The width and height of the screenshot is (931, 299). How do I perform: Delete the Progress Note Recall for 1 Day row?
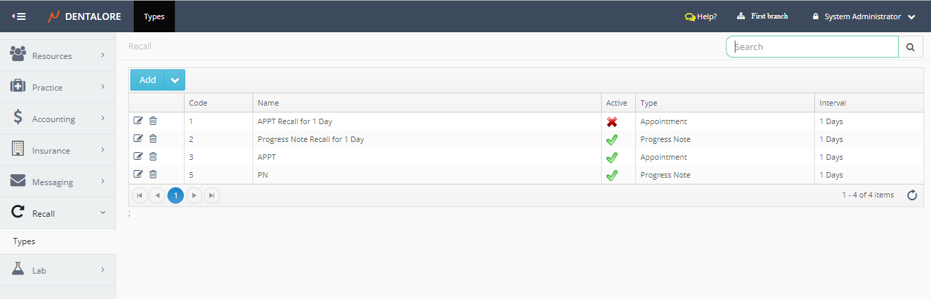click(x=153, y=139)
